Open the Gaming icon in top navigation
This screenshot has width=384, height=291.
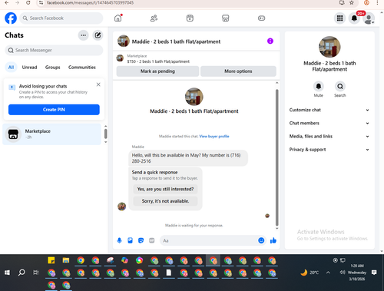coord(261,18)
